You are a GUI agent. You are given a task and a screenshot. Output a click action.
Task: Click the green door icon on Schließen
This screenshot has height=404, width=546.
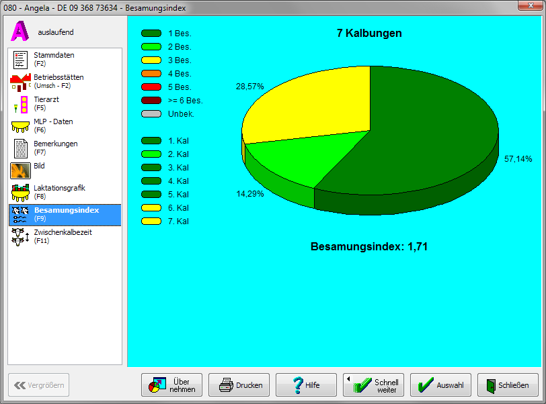tap(491, 386)
